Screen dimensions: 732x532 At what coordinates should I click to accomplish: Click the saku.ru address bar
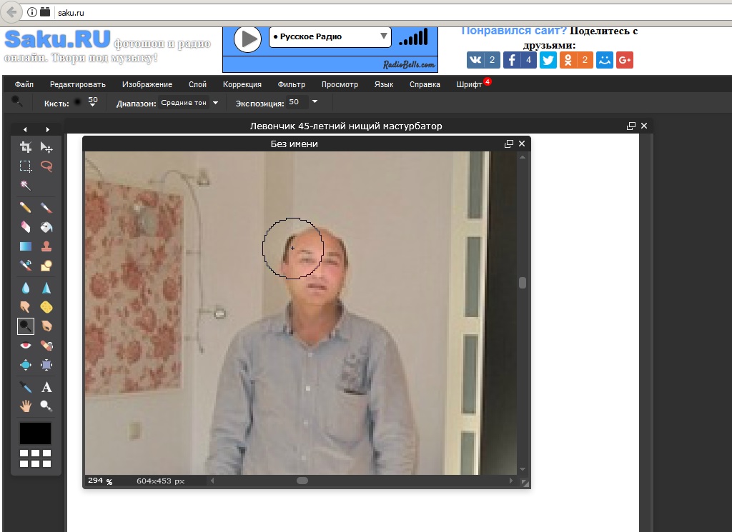click(392, 13)
